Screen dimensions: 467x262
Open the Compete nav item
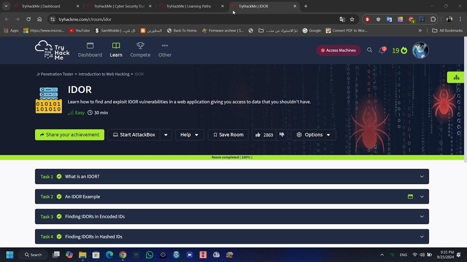pos(140,50)
